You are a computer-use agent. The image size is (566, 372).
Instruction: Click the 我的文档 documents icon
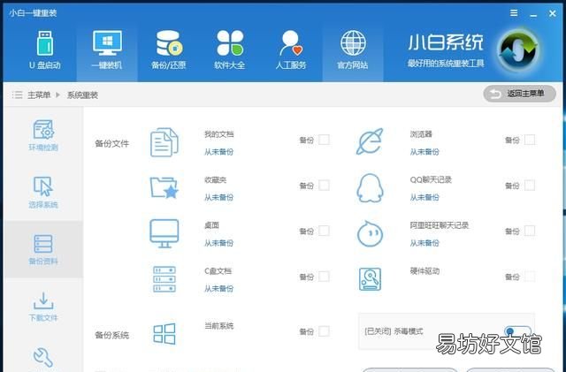(164, 142)
